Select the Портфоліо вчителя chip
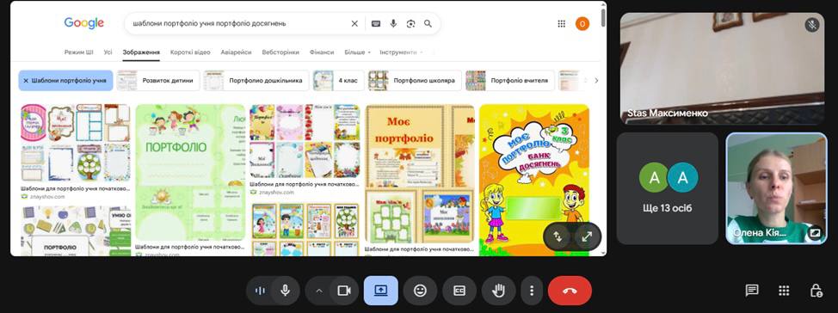Image resolution: width=838 pixels, height=313 pixels. [x=510, y=81]
